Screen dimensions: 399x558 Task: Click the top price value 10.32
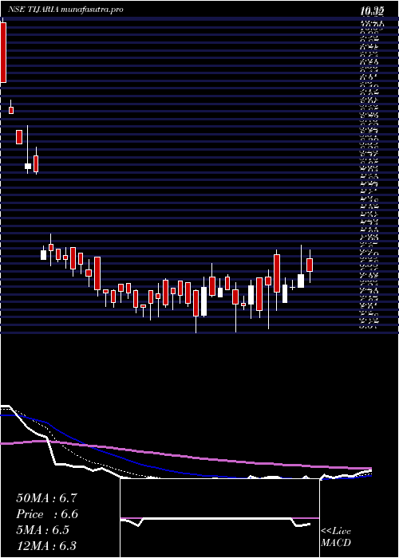click(372, 12)
